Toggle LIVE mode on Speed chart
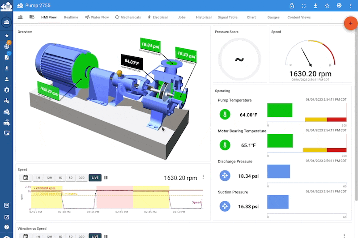Screen dimensions: 358x238 coord(95,178)
